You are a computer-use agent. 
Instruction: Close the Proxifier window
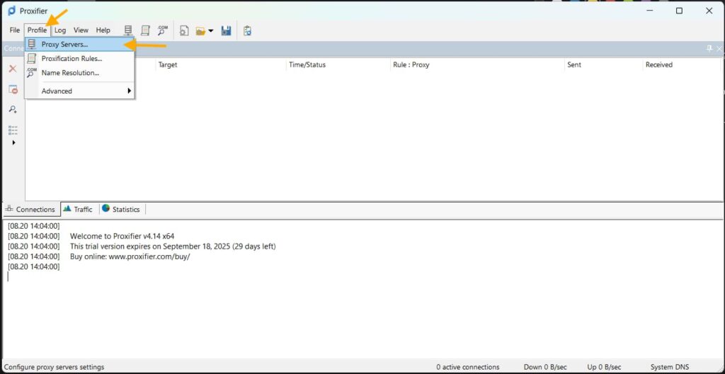coord(709,11)
